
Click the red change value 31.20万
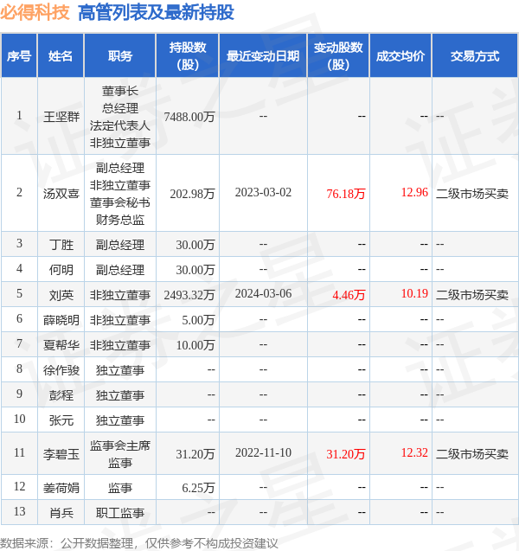coord(346,454)
